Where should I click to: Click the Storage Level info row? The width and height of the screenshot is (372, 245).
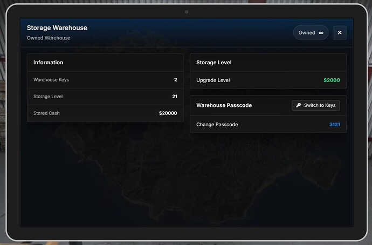point(105,97)
